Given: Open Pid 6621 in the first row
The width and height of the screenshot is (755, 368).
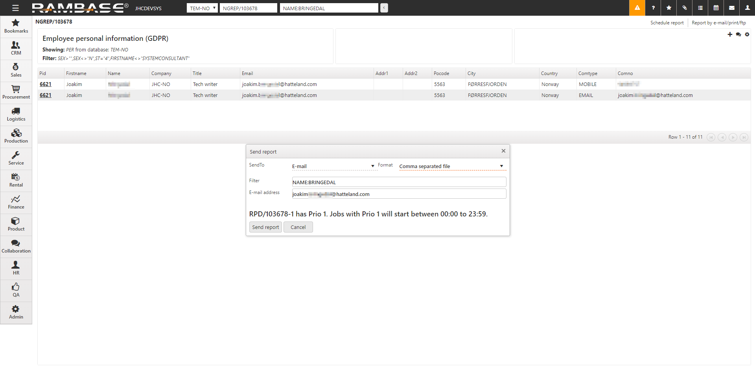Looking at the screenshot, I should click(x=46, y=84).
